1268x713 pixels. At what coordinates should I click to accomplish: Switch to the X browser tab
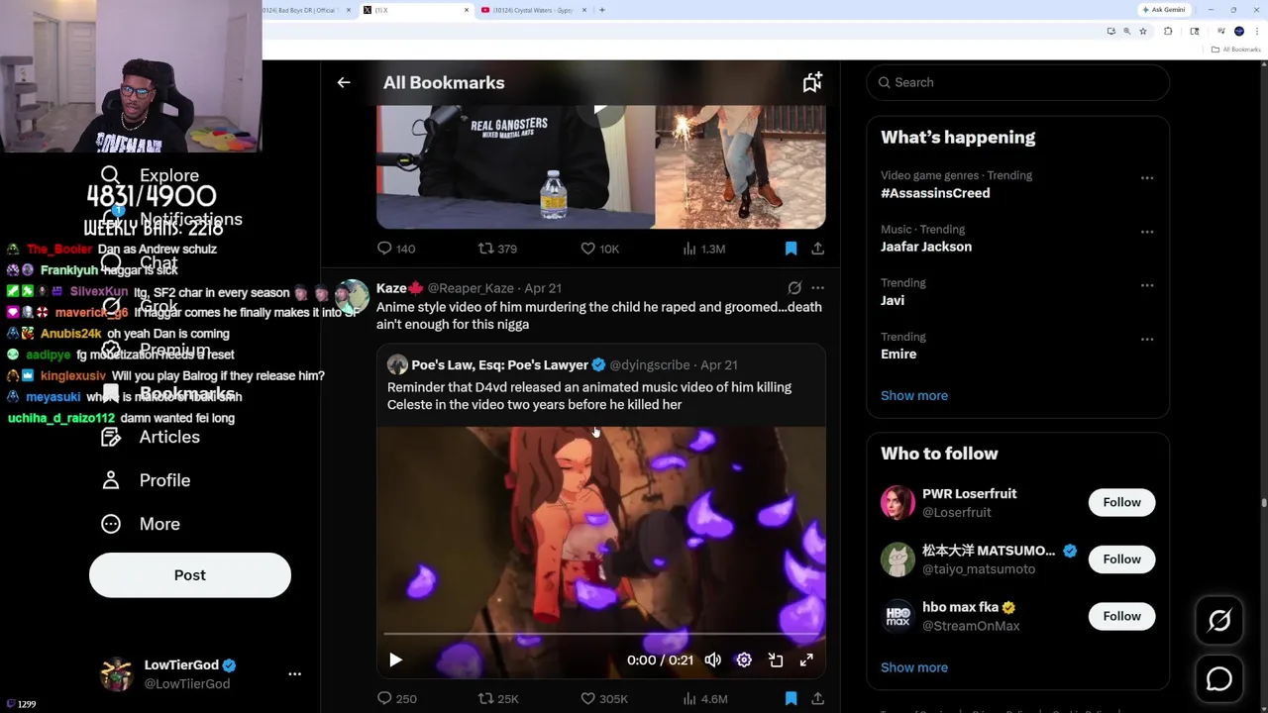[416, 10]
